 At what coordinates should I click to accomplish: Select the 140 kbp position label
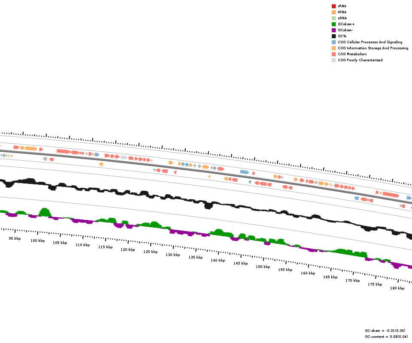218,260
